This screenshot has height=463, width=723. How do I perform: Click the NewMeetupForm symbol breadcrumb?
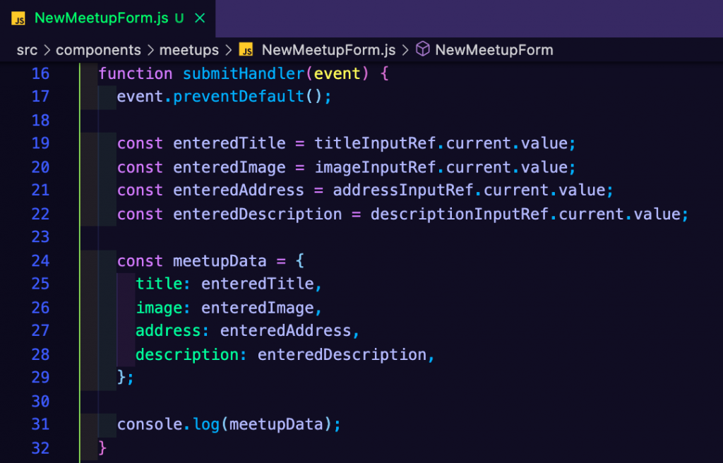(494, 50)
